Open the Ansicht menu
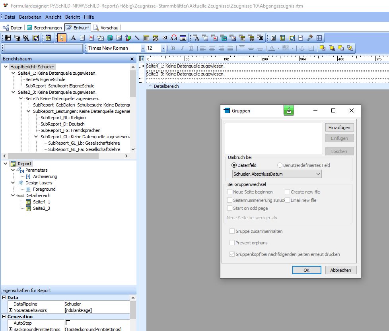Viewport: 389px width, 331px height. [x=53, y=17]
